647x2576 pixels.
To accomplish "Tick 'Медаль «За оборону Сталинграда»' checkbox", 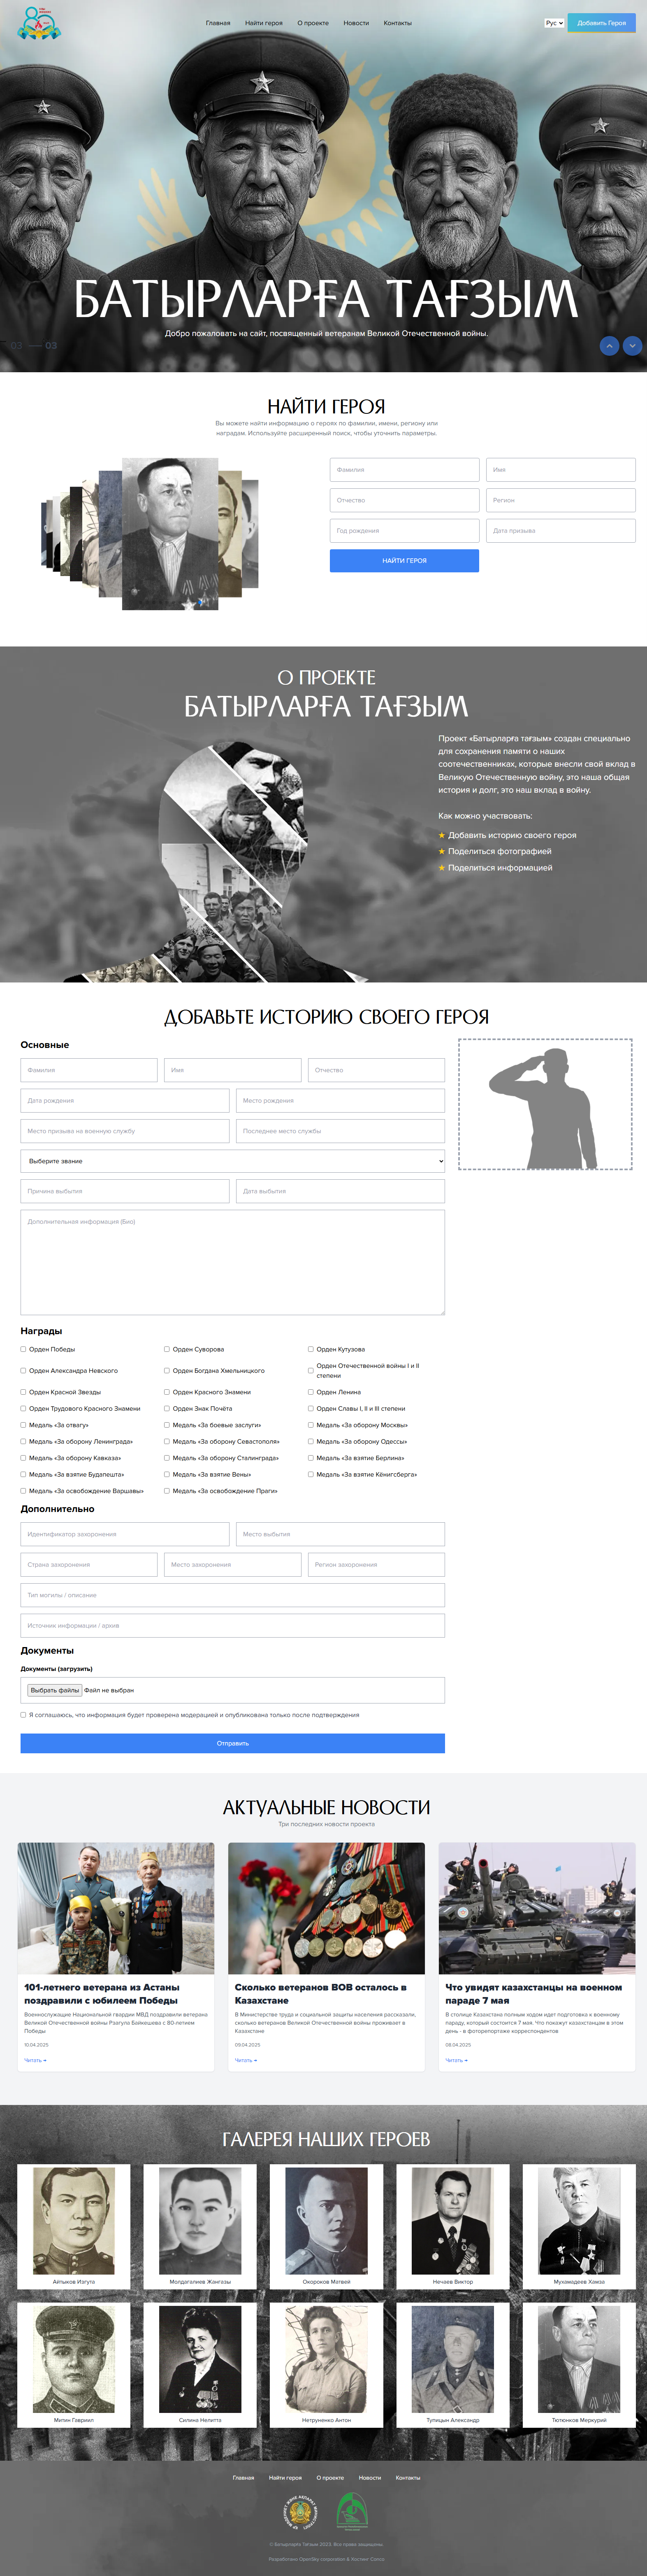I will click(x=167, y=1458).
